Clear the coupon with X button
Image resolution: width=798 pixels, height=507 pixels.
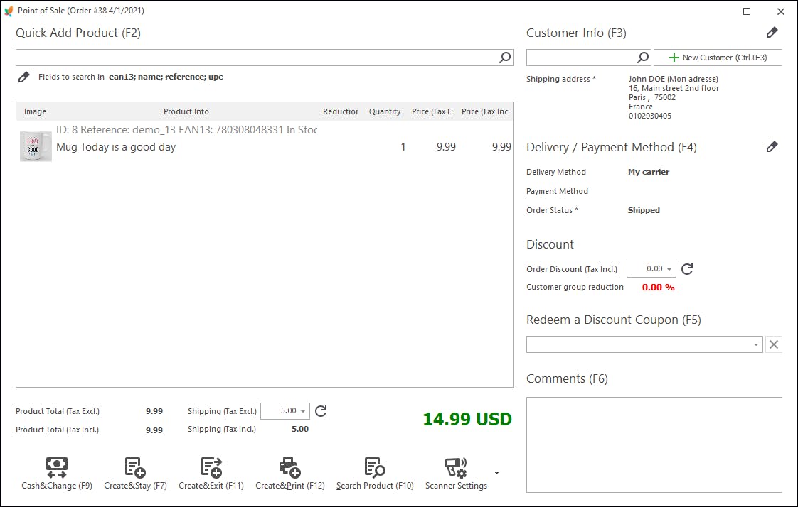pos(774,345)
